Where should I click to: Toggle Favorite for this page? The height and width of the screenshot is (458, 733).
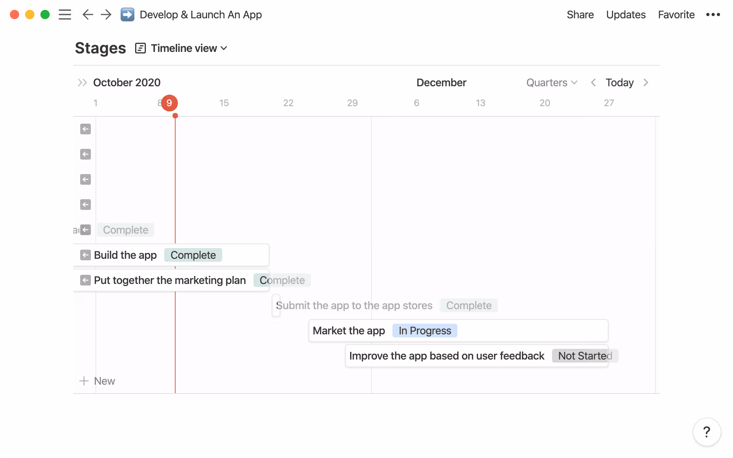676,15
